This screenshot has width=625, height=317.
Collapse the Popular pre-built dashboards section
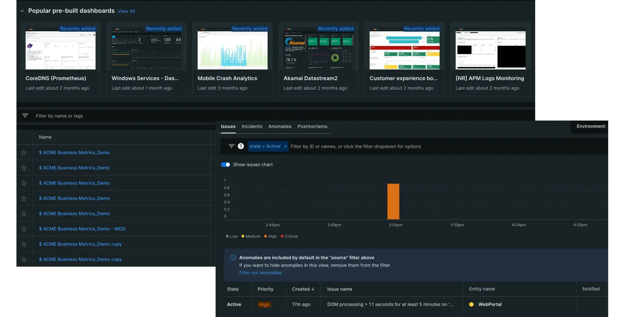[x=22, y=11]
